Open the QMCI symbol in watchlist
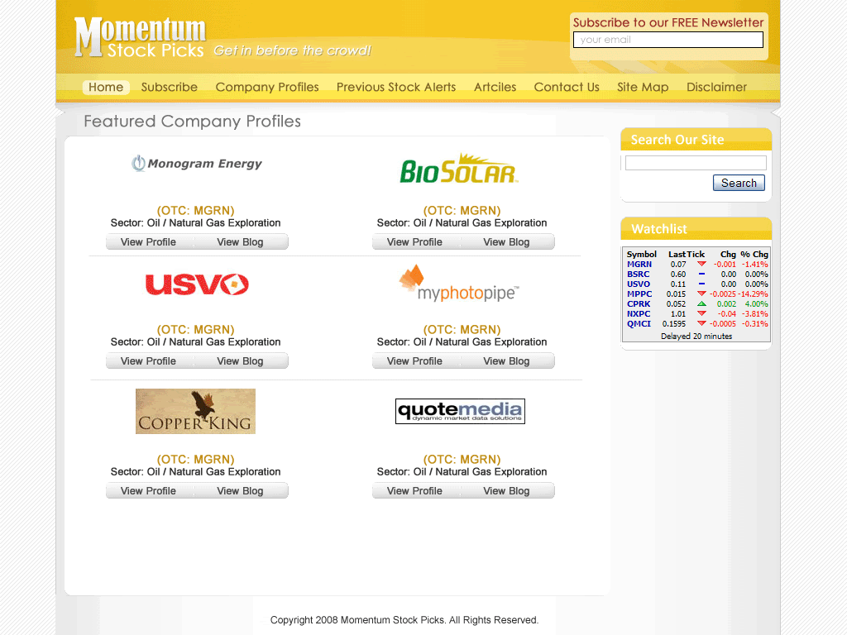This screenshot has width=847, height=635. [639, 323]
